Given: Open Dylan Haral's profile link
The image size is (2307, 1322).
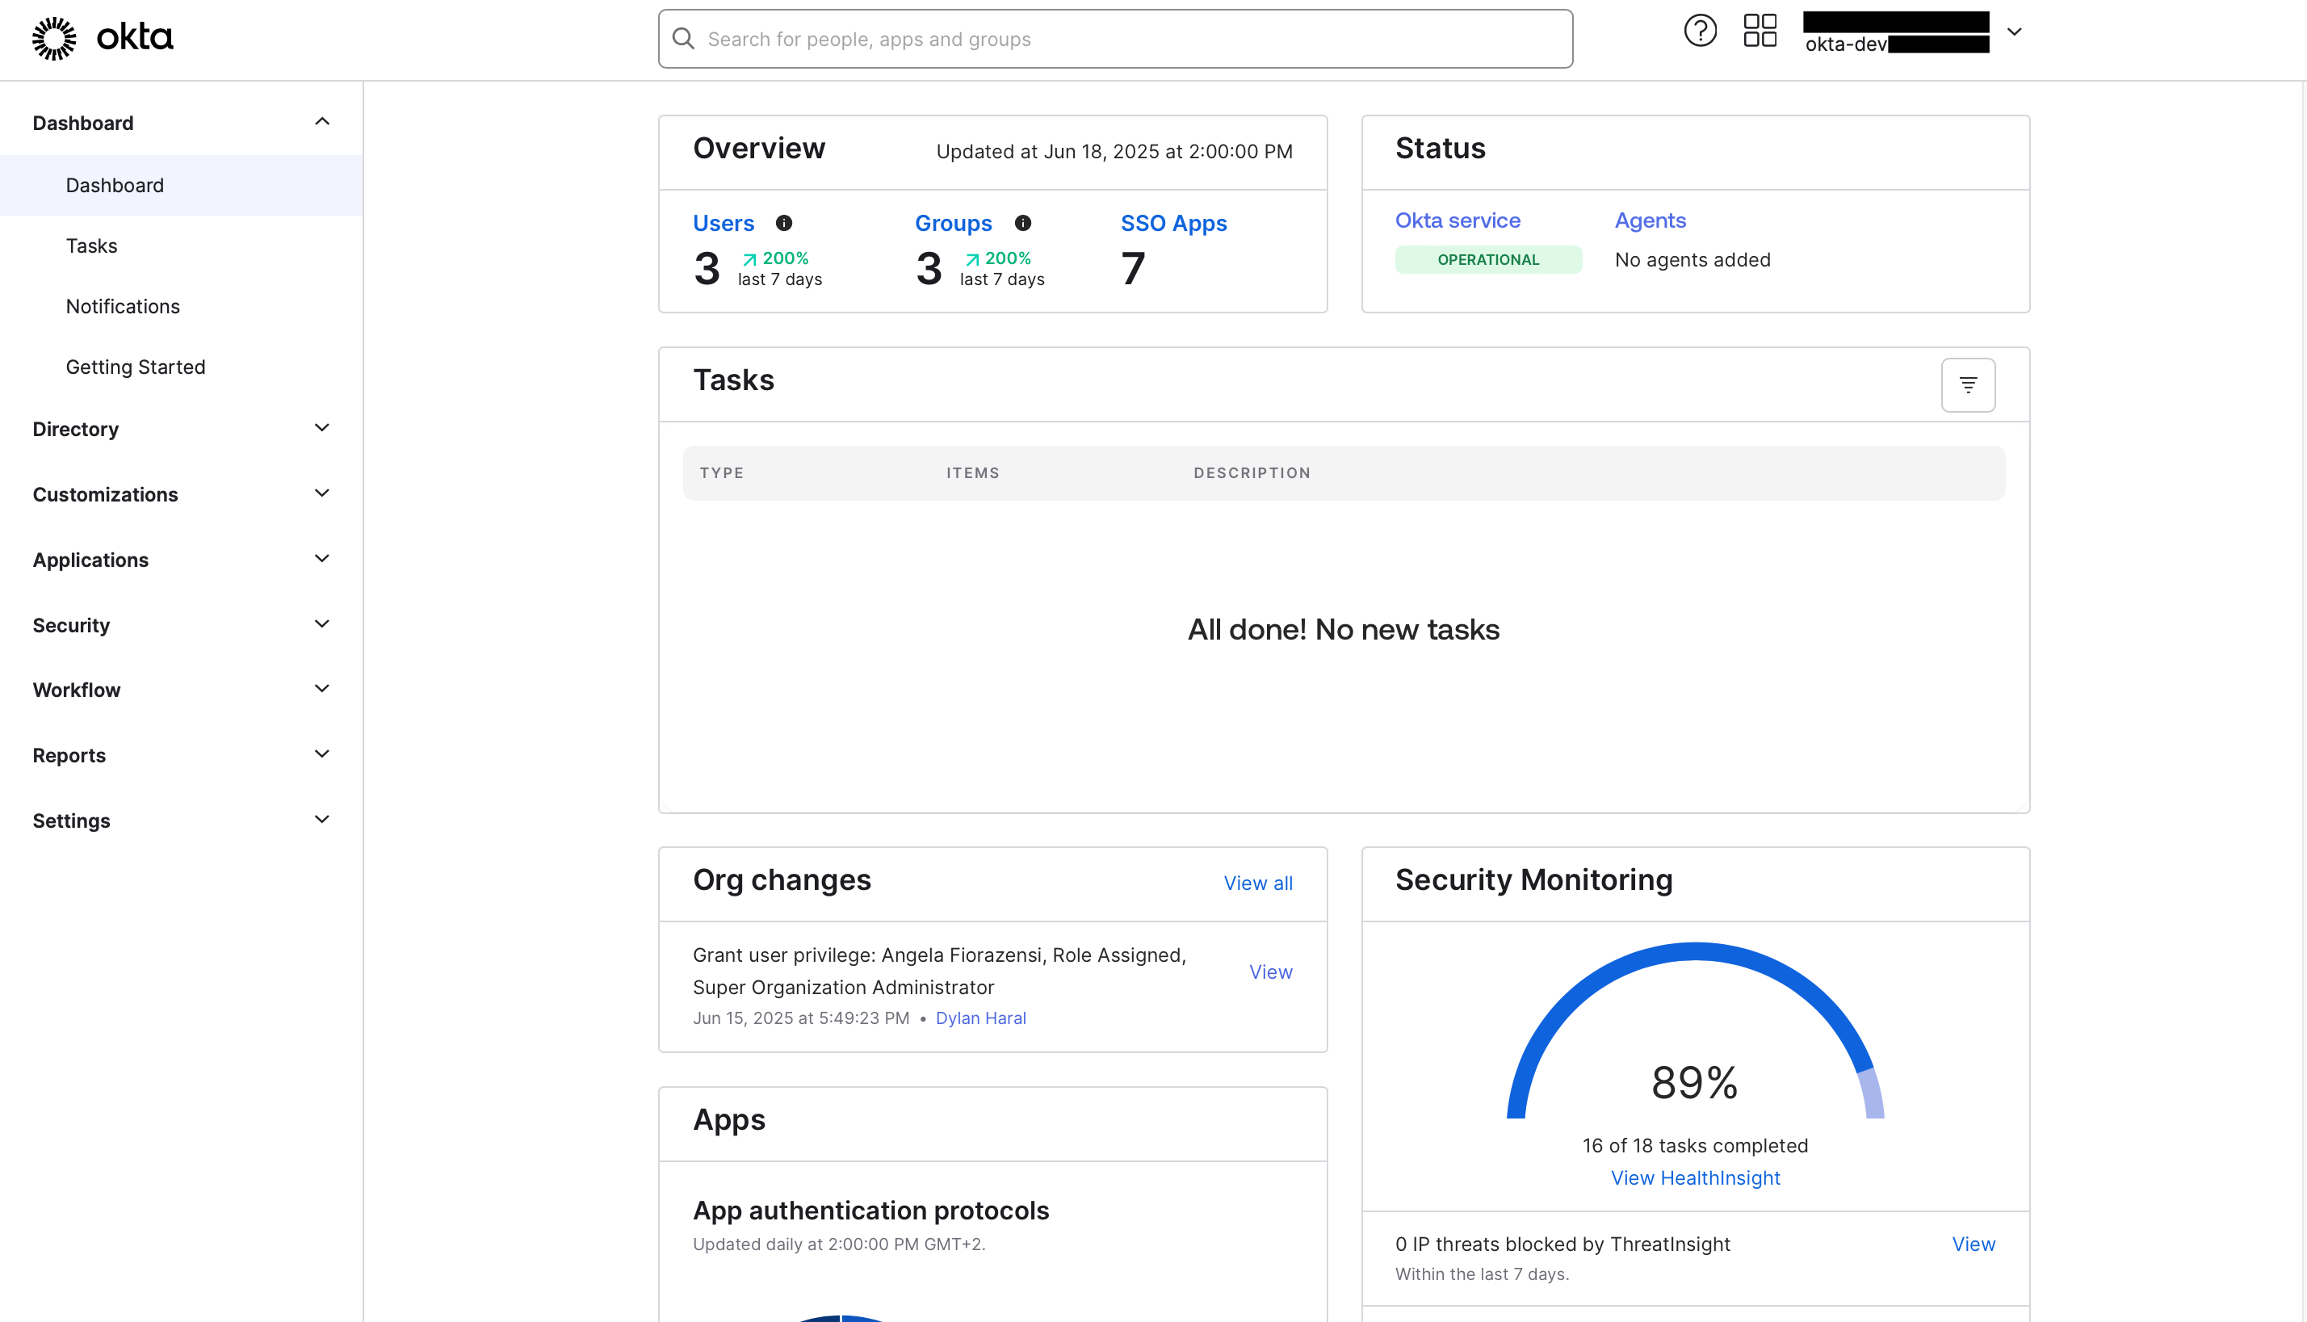Looking at the screenshot, I should pyautogui.click(x=980, y=1018).
